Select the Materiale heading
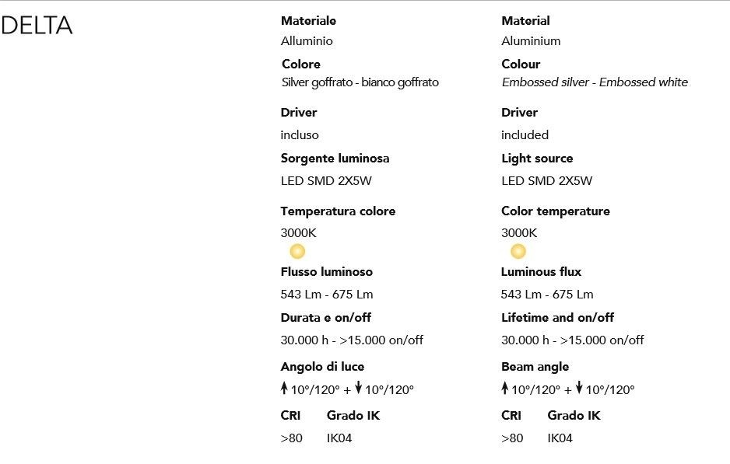The image size is (730, 464). click(308, 21)
